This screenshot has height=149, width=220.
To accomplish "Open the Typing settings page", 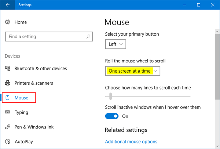I will [x=22, y=112].
